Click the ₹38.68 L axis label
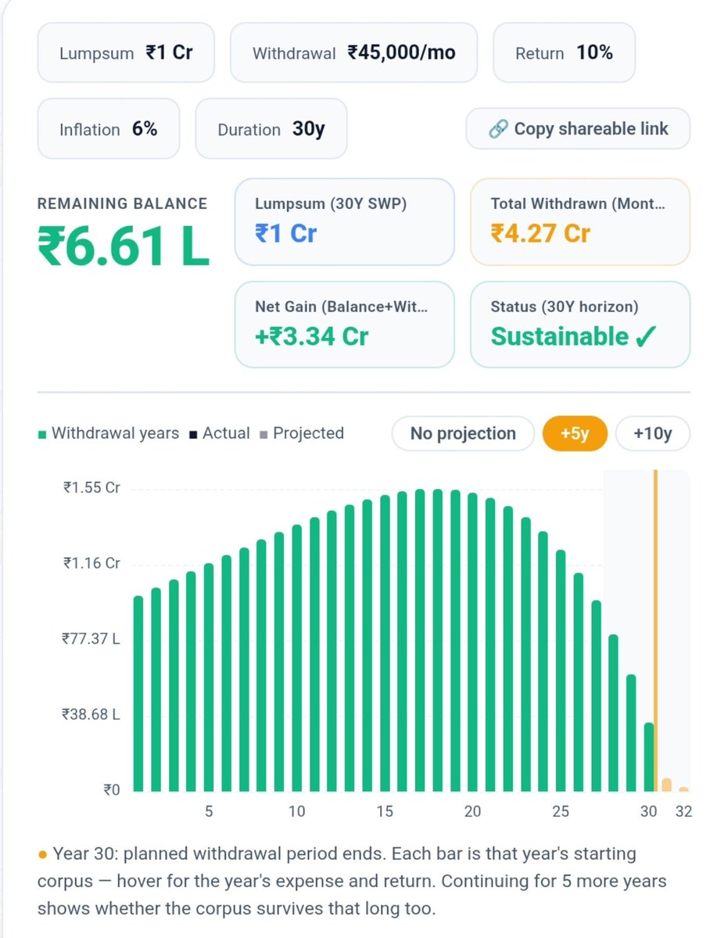The height and width of the screenshot is (938, 717). pos(91,714)
